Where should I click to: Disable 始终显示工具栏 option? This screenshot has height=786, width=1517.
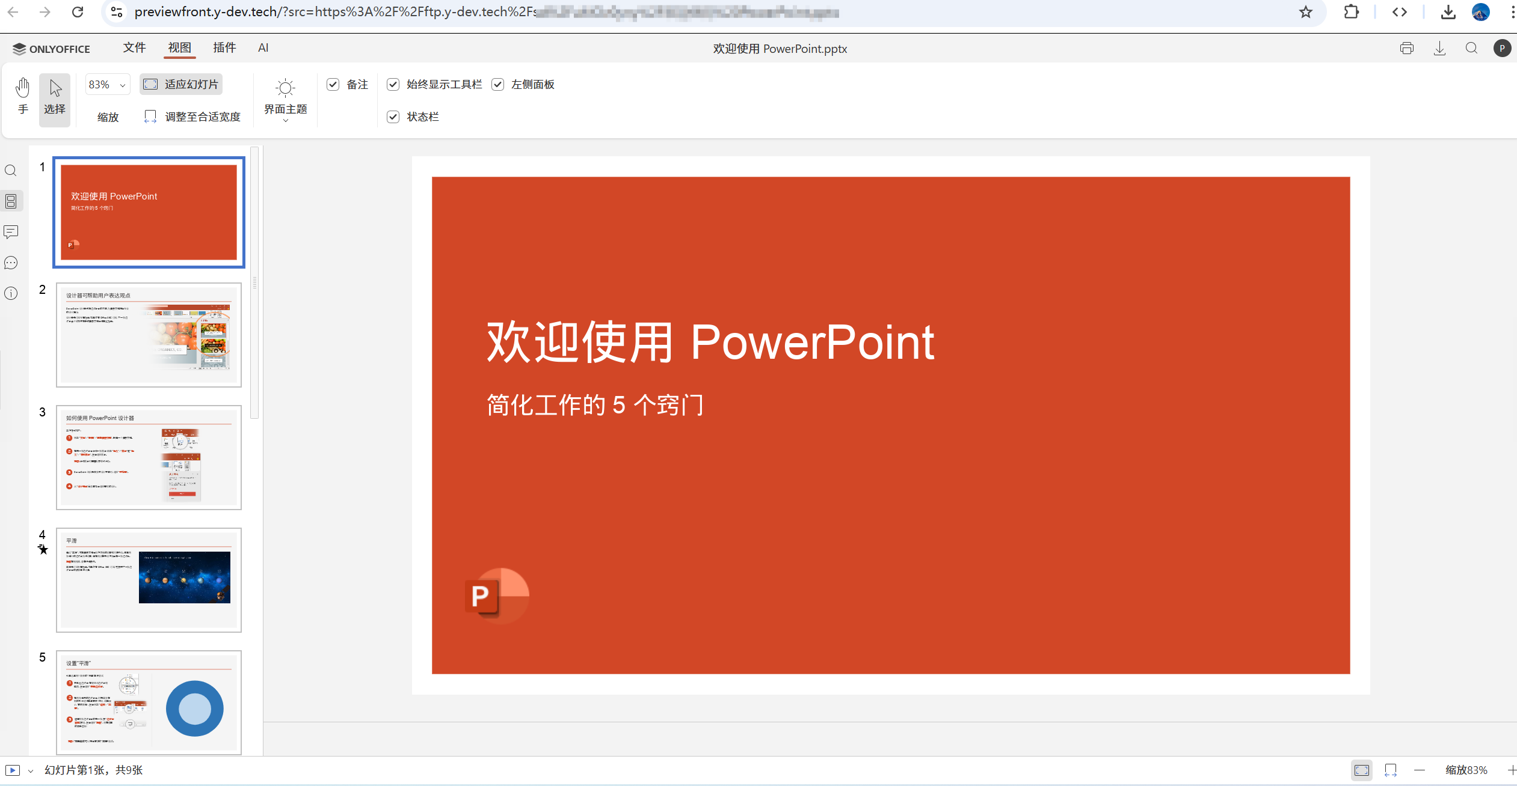pyautogui.click(x=393, y=85)
